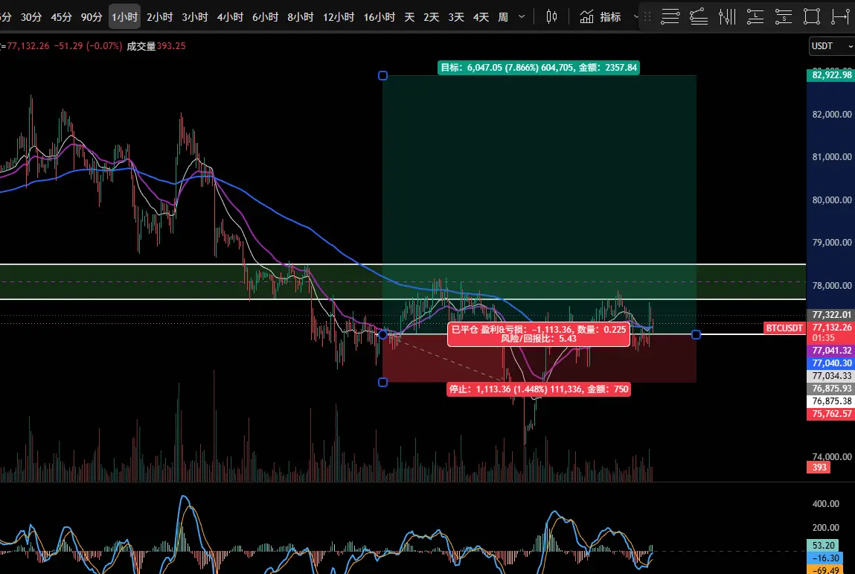The width and height of the screenshot is (855, 574).
Task: Switch to the 30分 timeframe
Action: [x=31, y=17]
